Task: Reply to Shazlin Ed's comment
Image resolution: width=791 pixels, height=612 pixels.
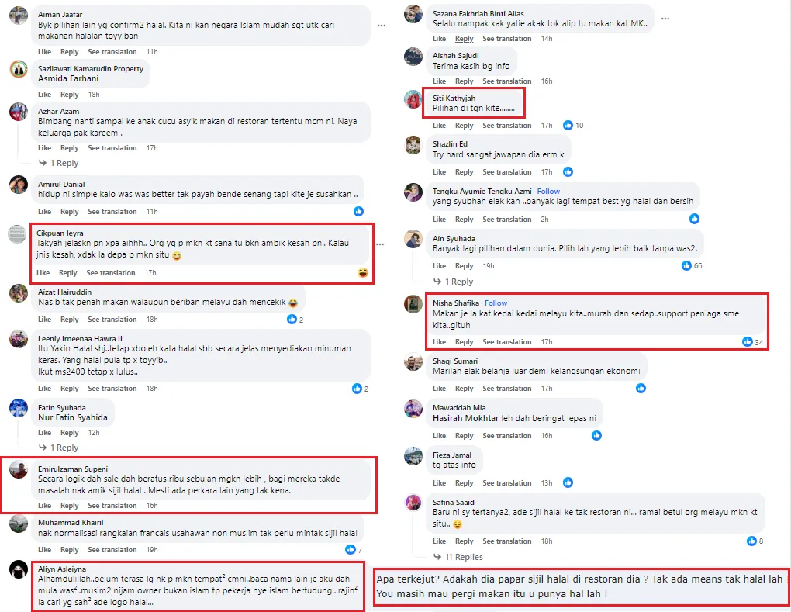Action: pyautogui.click(x=464, y=172)
